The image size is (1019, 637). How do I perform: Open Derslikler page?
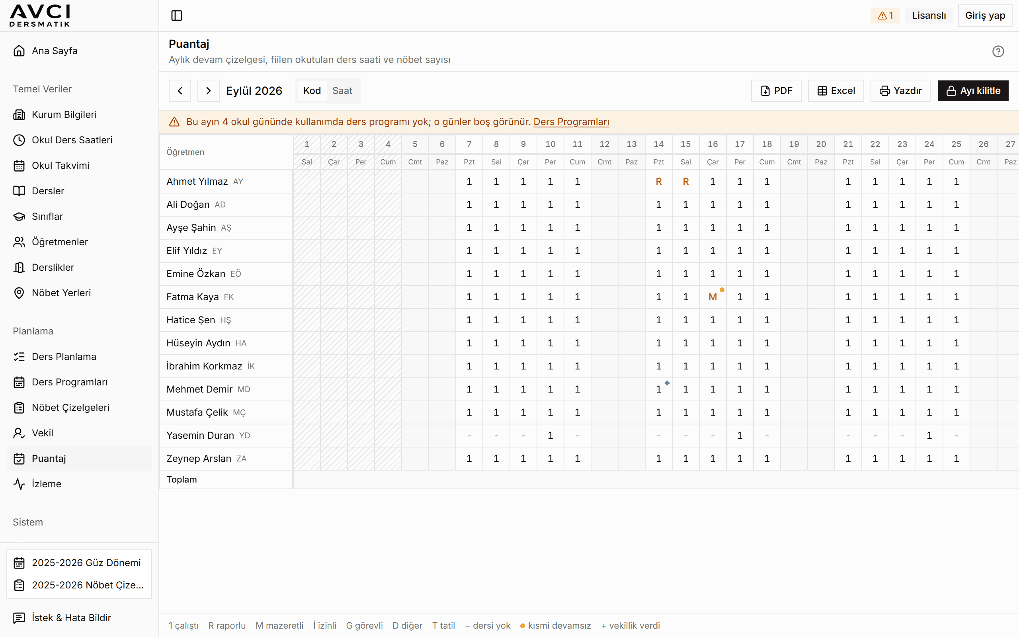(79, 268)
